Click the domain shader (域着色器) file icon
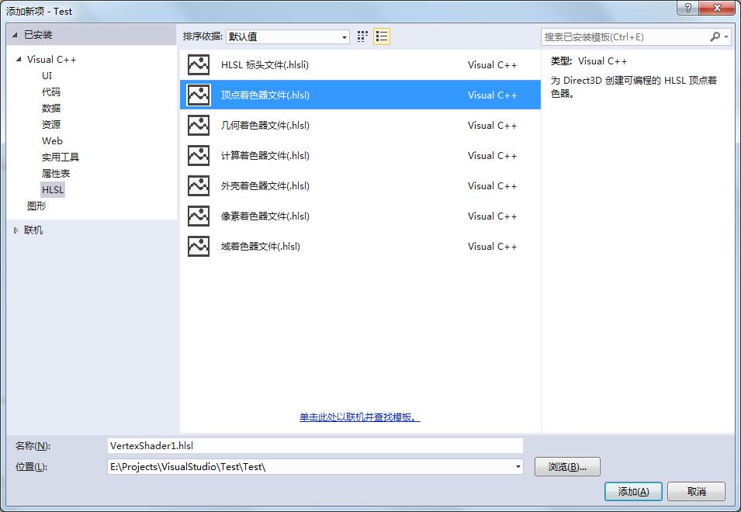Screen dimensions: 741x512 (199, 246)
